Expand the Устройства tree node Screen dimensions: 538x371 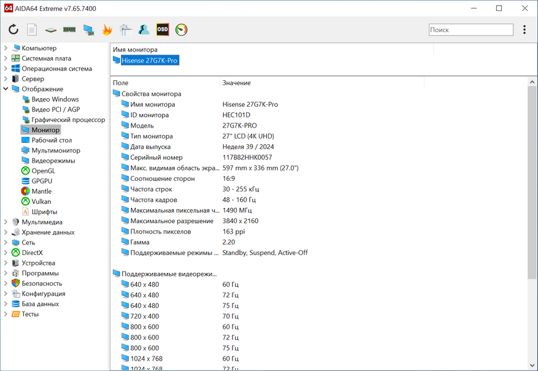(x=6, y=263)
